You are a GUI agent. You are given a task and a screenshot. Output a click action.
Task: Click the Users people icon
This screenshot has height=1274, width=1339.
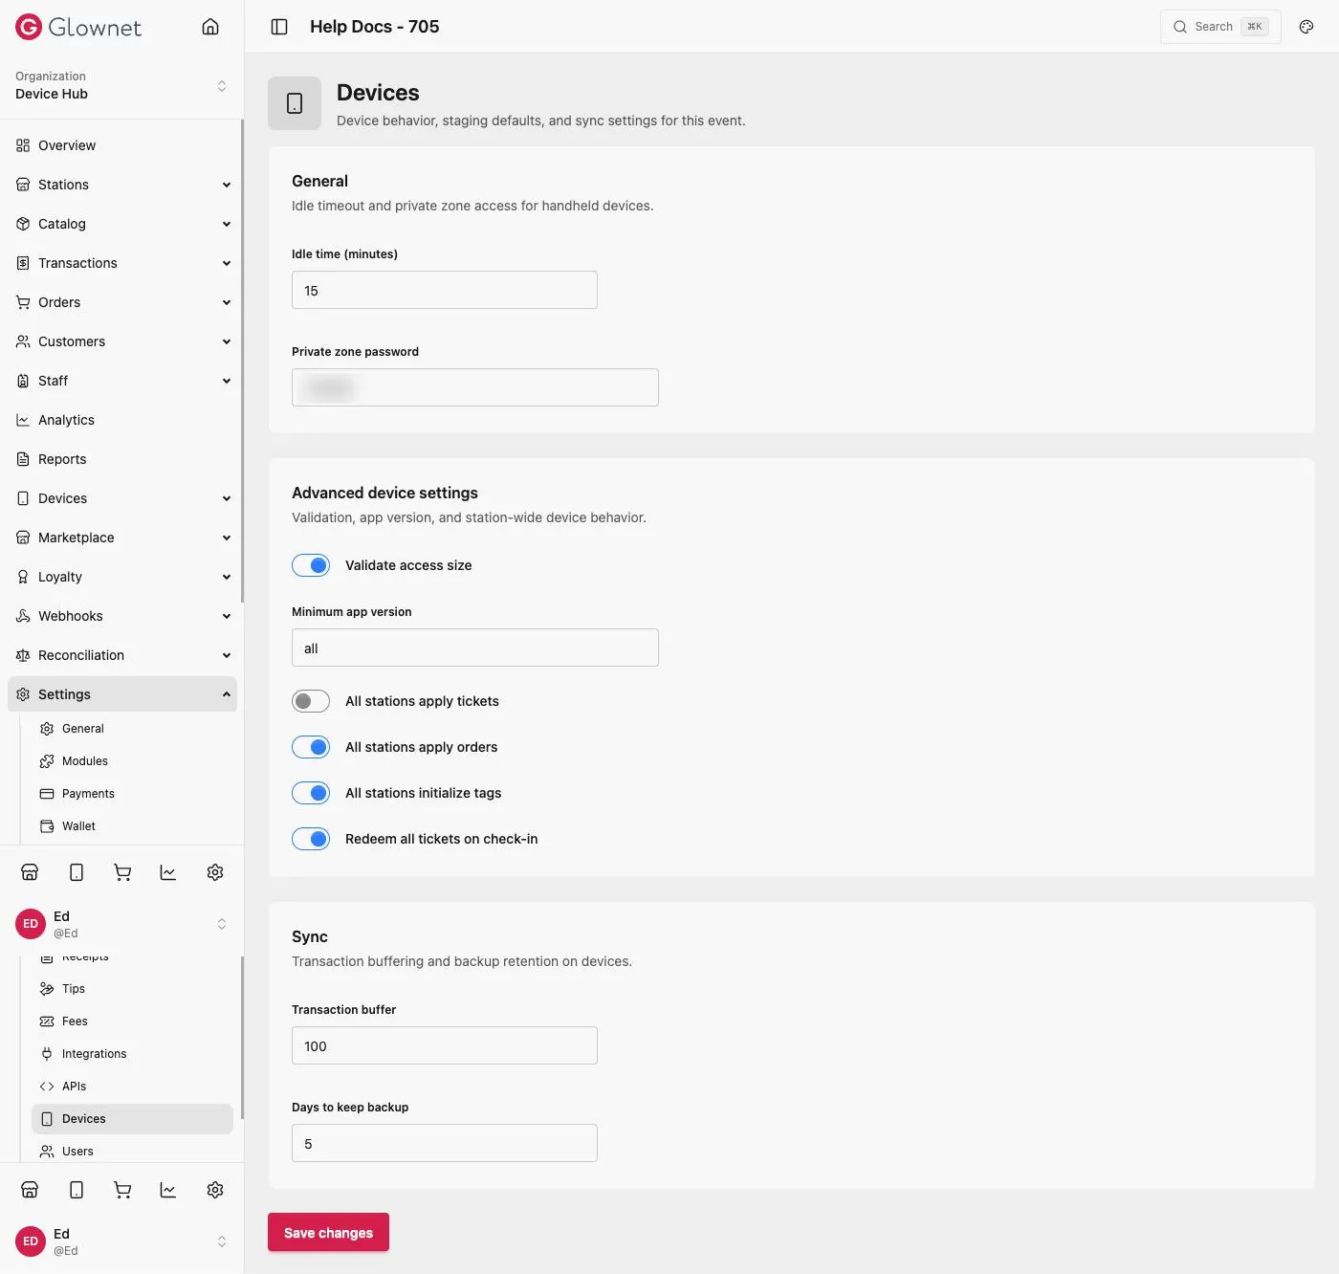[x=47, y=1152]
